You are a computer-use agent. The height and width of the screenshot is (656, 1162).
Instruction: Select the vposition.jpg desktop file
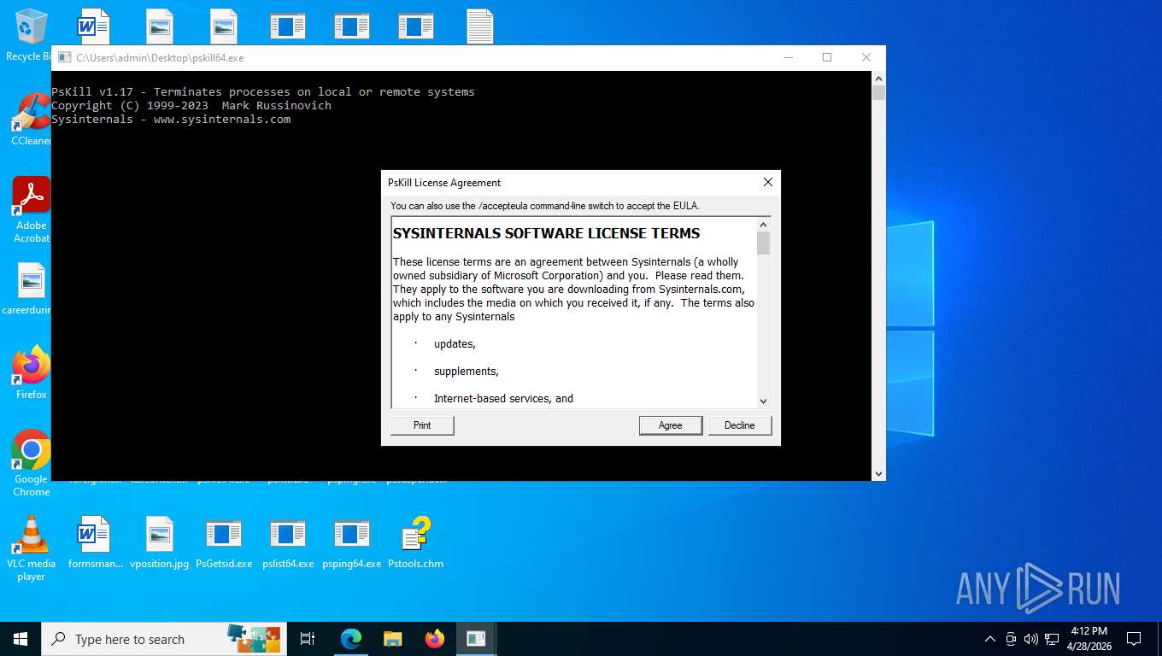[x=160, y=542]
